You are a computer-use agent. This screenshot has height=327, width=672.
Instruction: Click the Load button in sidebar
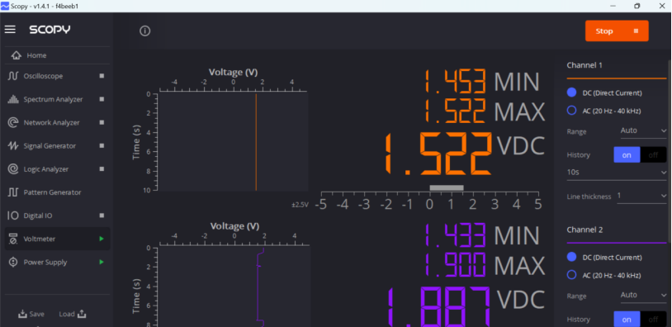click(73, 314)
